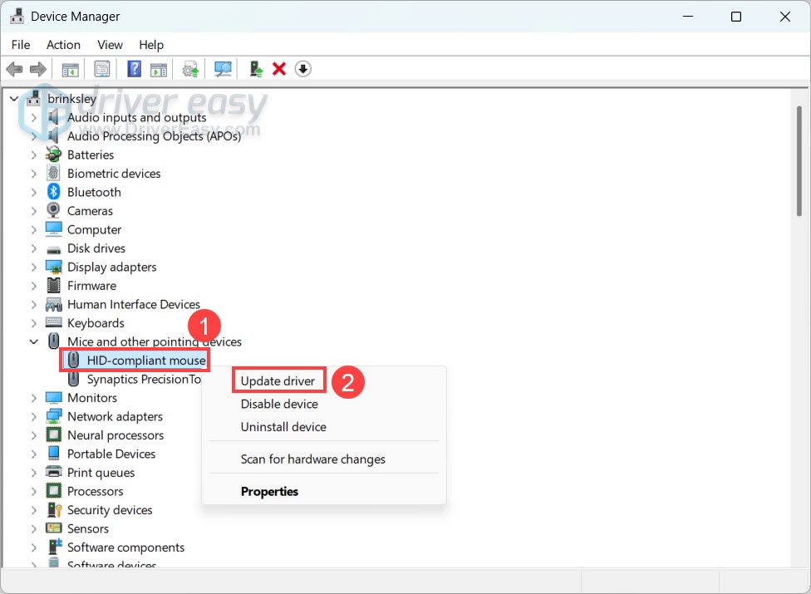This screenshot has height=594, width=811.
Task: Click the Security devices key icon
Action: 54,510
